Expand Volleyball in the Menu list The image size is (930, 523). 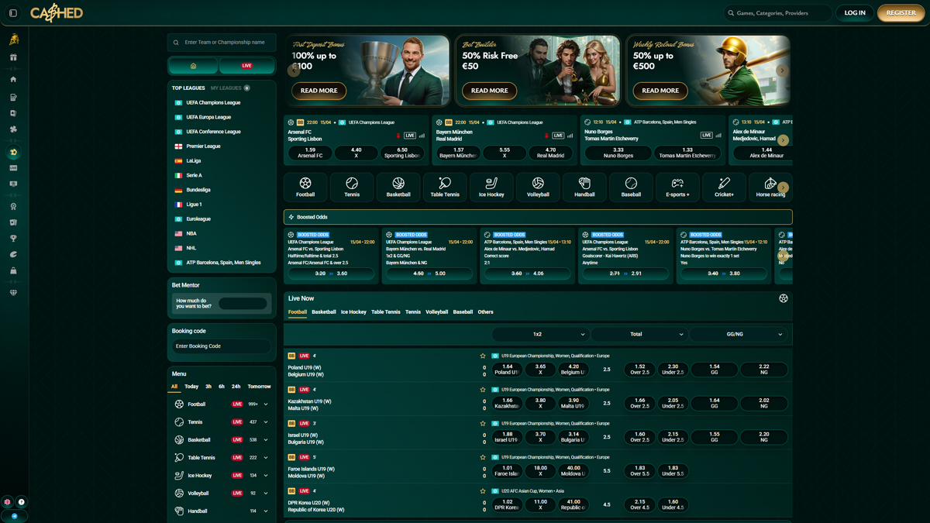pyautogui.click(x=266, y=494)
